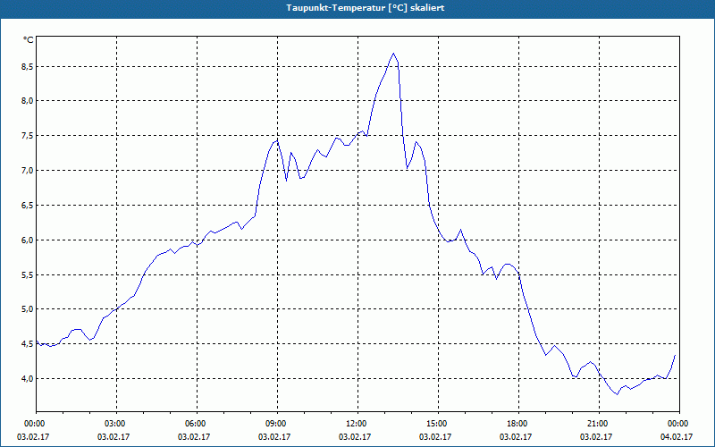Click the 15:00 time axis label
The width and height of the screenshot is (715, 447).
pos(438,424)
